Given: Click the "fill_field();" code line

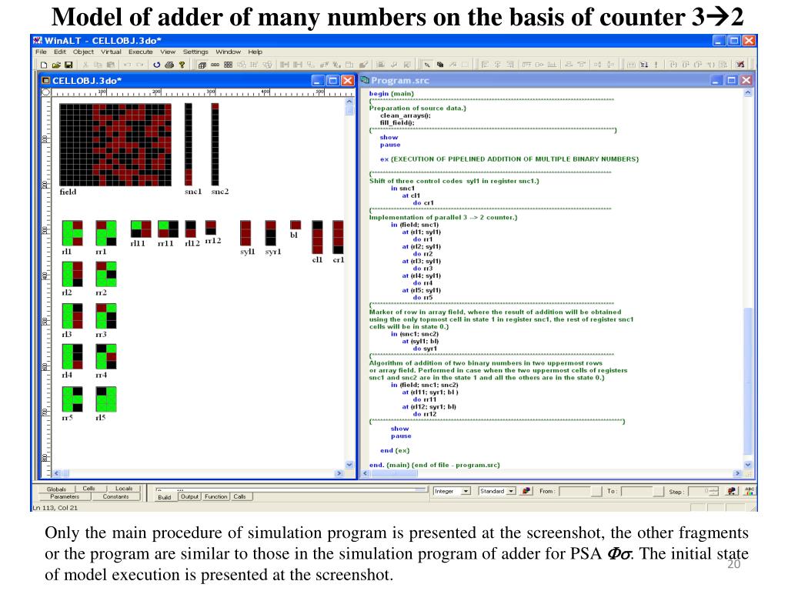Looking at the screenshot, I should (397, 122).
